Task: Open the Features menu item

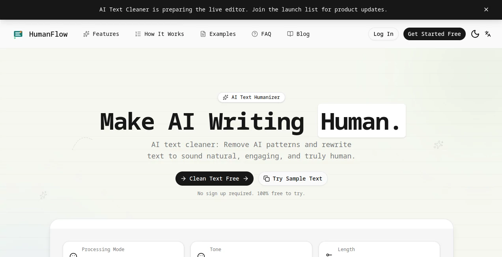Action: (101, 34)
